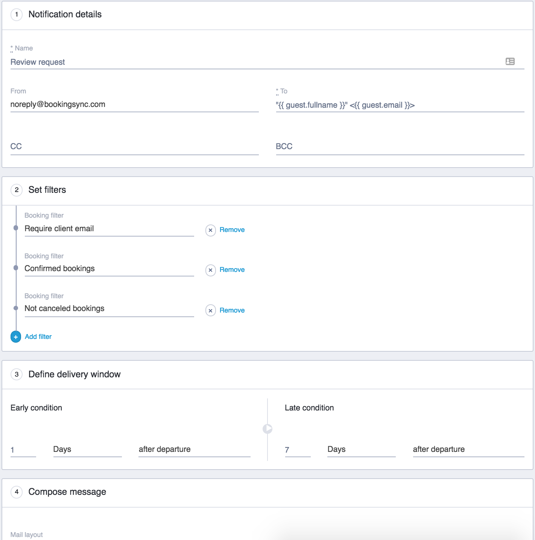Click the step 3 circle for Define delivery window
This screenshot has width=535, height=540.
click(17, 374)
